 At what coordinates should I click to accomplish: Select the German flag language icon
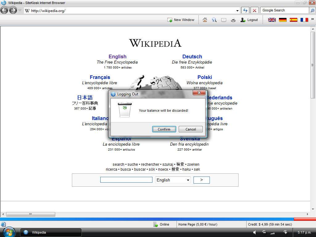[x=283, y=20]
